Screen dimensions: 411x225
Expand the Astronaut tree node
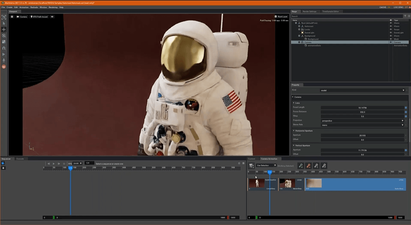[x=299, y=26]
